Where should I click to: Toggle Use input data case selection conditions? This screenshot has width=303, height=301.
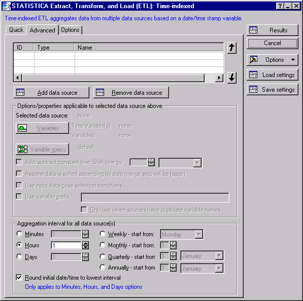pos(19,185)
